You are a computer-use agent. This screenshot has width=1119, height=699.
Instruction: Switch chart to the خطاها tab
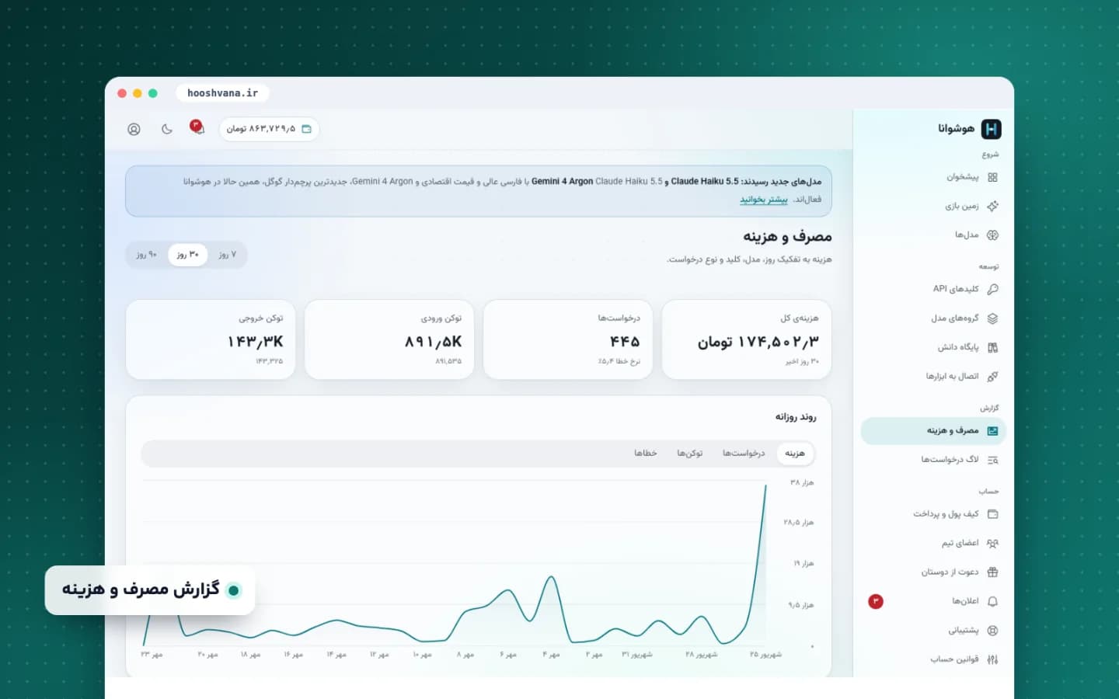tap(645, 453)
